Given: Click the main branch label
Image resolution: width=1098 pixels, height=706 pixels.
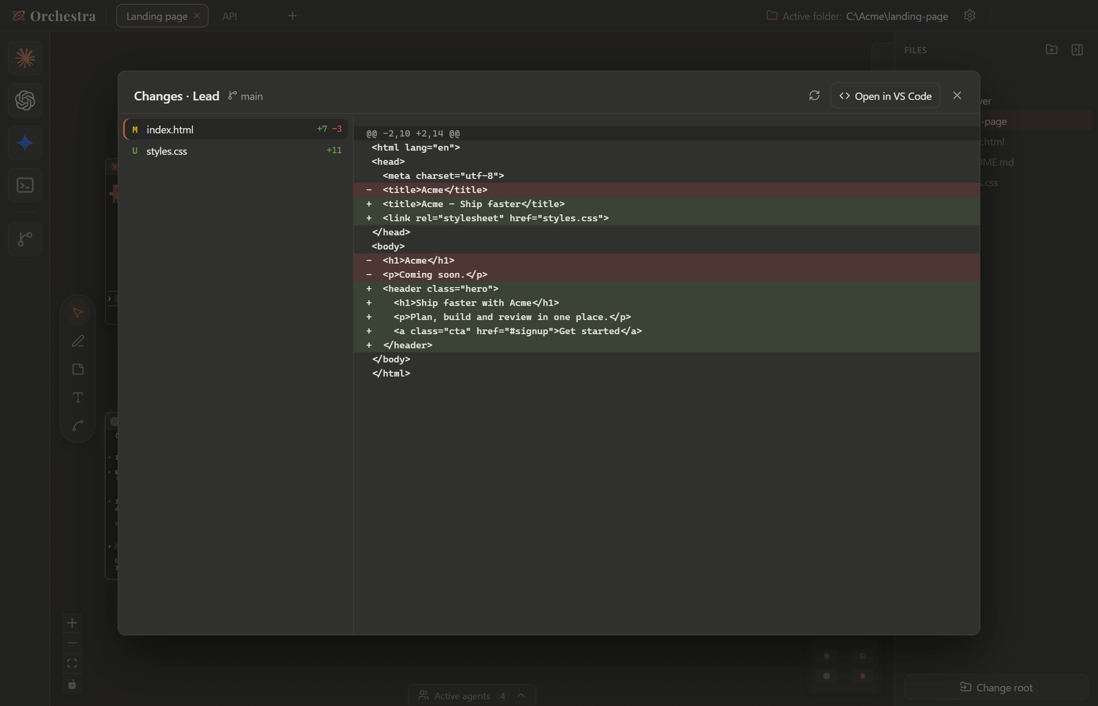Looking at the screenshot, I should (246, 96).
